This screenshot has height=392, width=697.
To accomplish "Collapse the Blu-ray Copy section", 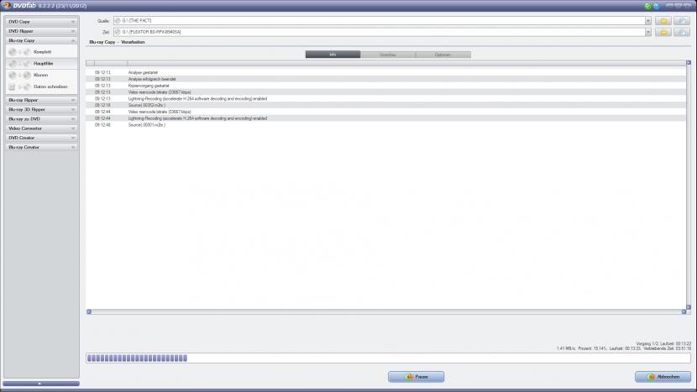I will 42,40.
